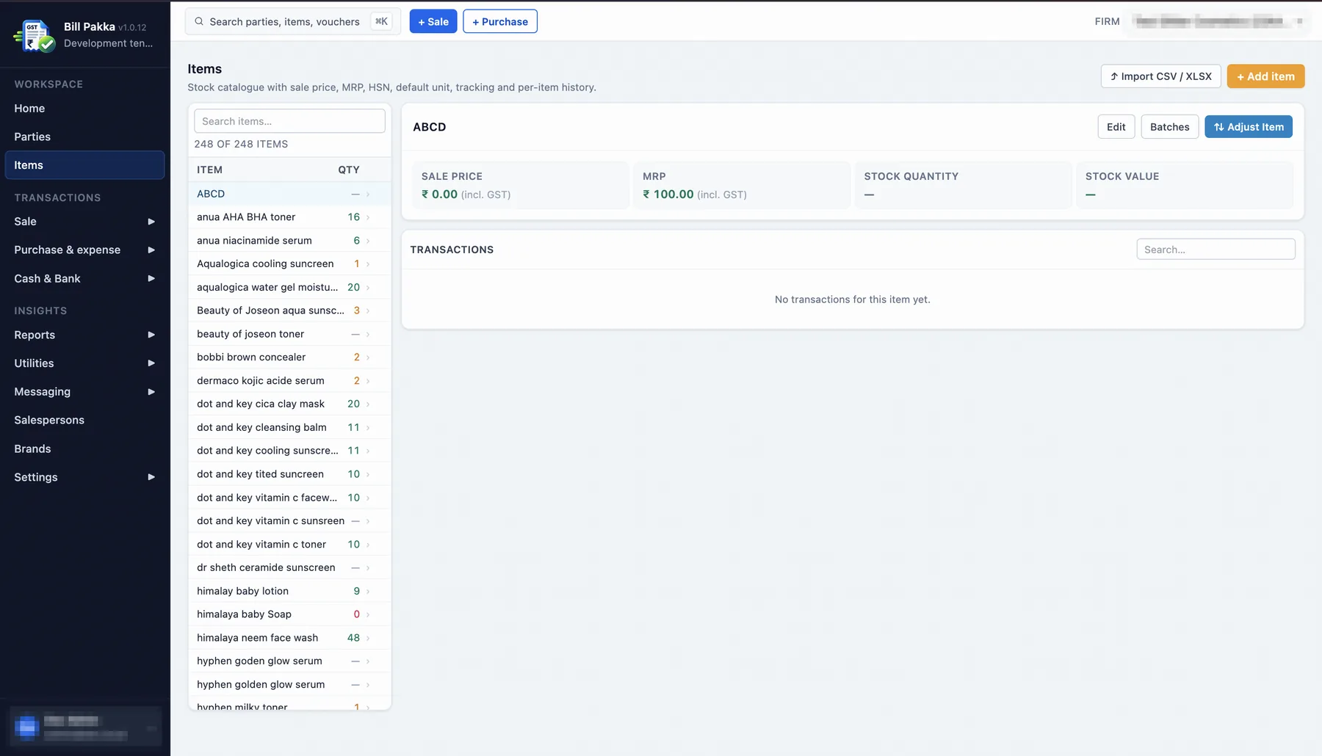Focus the transactions Search field

(1216, 250)
